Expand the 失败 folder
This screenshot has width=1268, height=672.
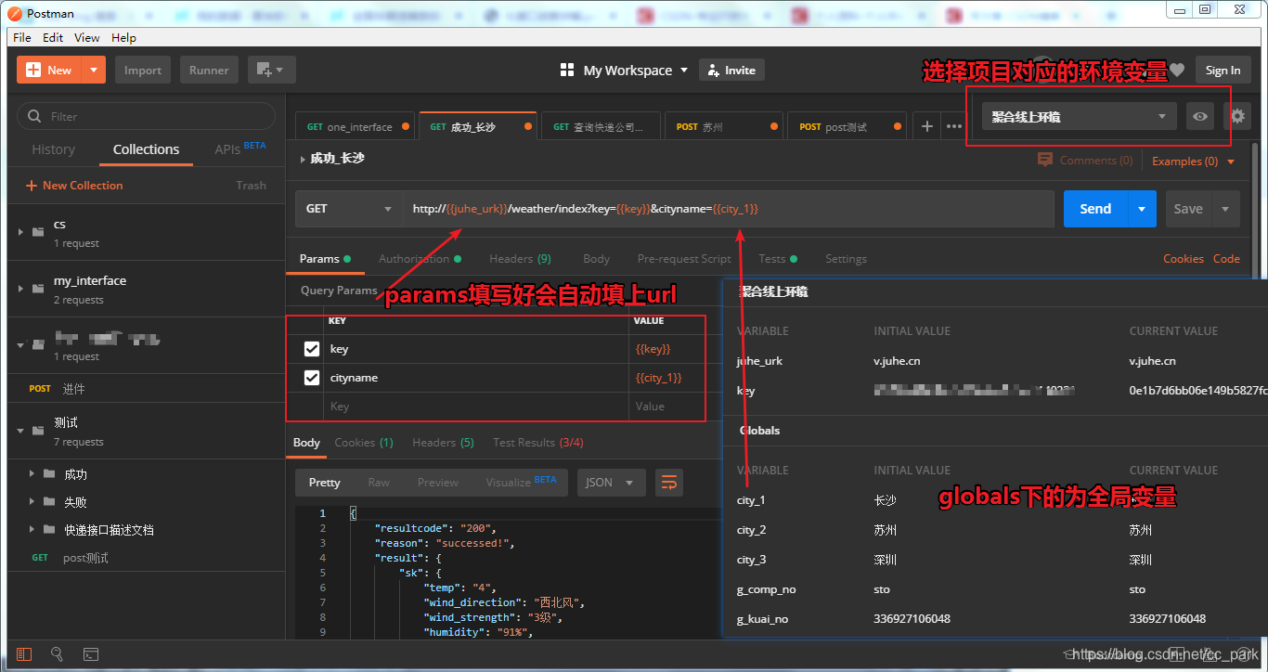(x=32, y=501)
